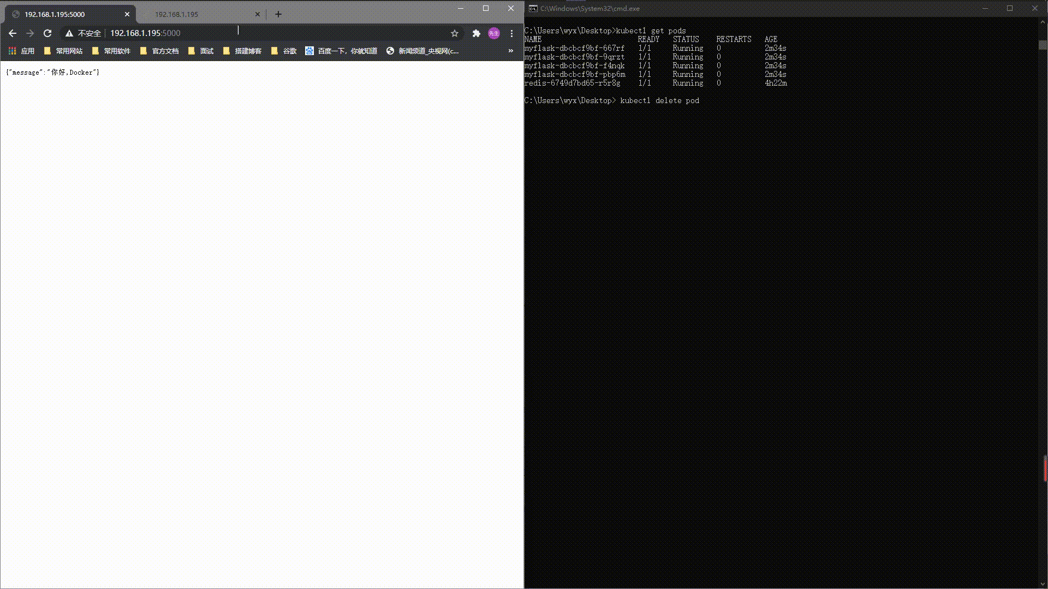Click the cmd window scrollbar down arrow

(x=1043, y=584)
